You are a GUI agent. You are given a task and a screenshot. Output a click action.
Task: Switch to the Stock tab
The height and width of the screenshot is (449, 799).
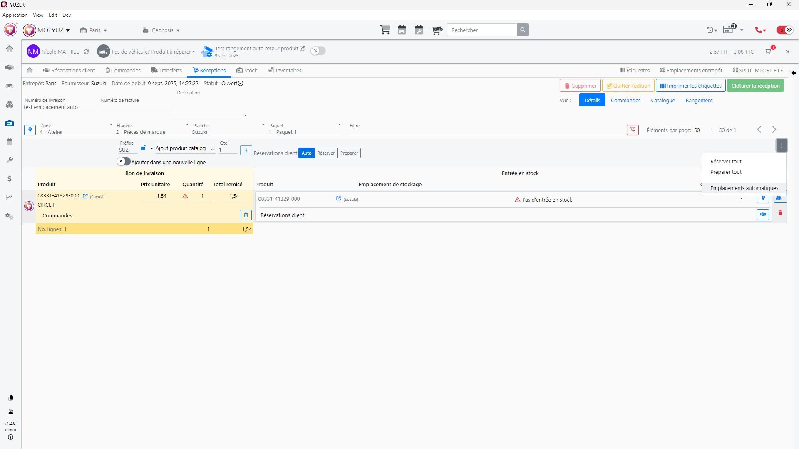click(x=247, y=70)
